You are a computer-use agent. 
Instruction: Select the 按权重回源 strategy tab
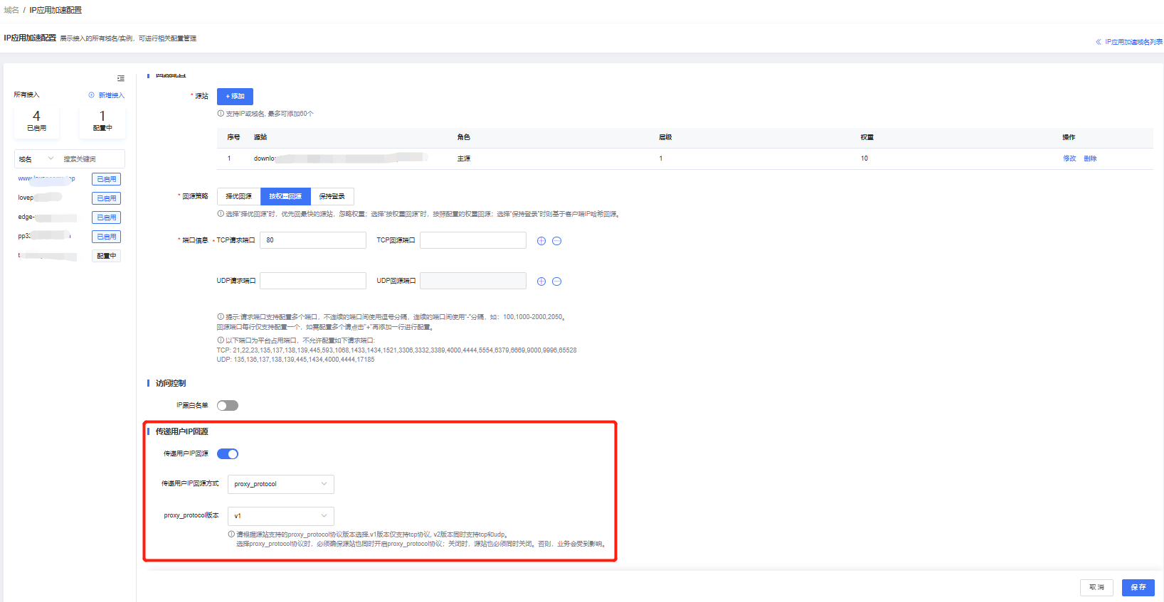coord(285,196)
